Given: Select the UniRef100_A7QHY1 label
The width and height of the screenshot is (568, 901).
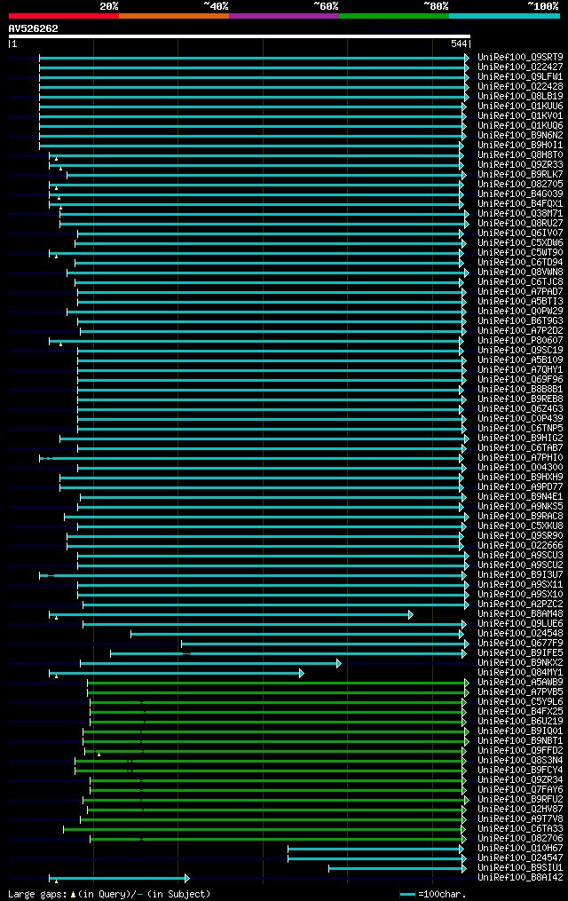Looking at the screenshot, I should (x=520, y=370).
